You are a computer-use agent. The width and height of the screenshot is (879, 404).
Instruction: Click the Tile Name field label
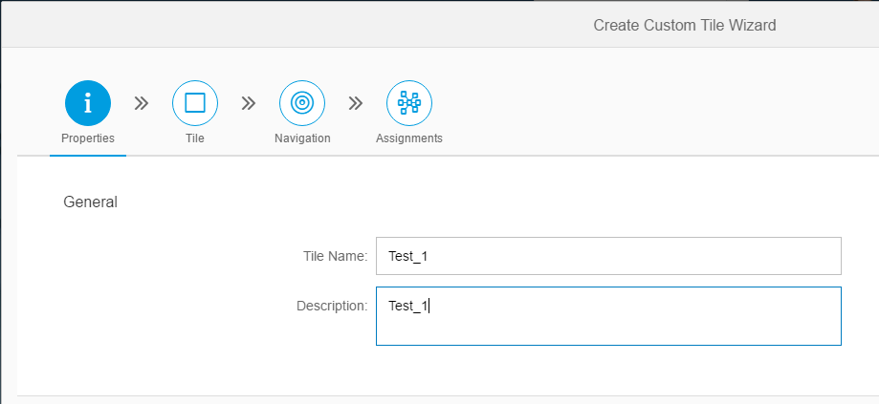[335, 256]
